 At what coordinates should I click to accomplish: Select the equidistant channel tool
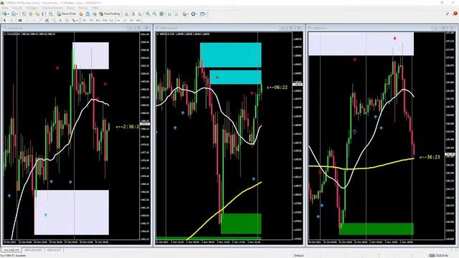point(47,20)
